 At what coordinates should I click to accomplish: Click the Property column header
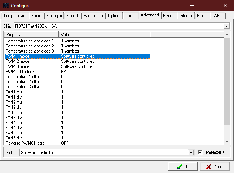pyautogui.click(x=31, y=35)
